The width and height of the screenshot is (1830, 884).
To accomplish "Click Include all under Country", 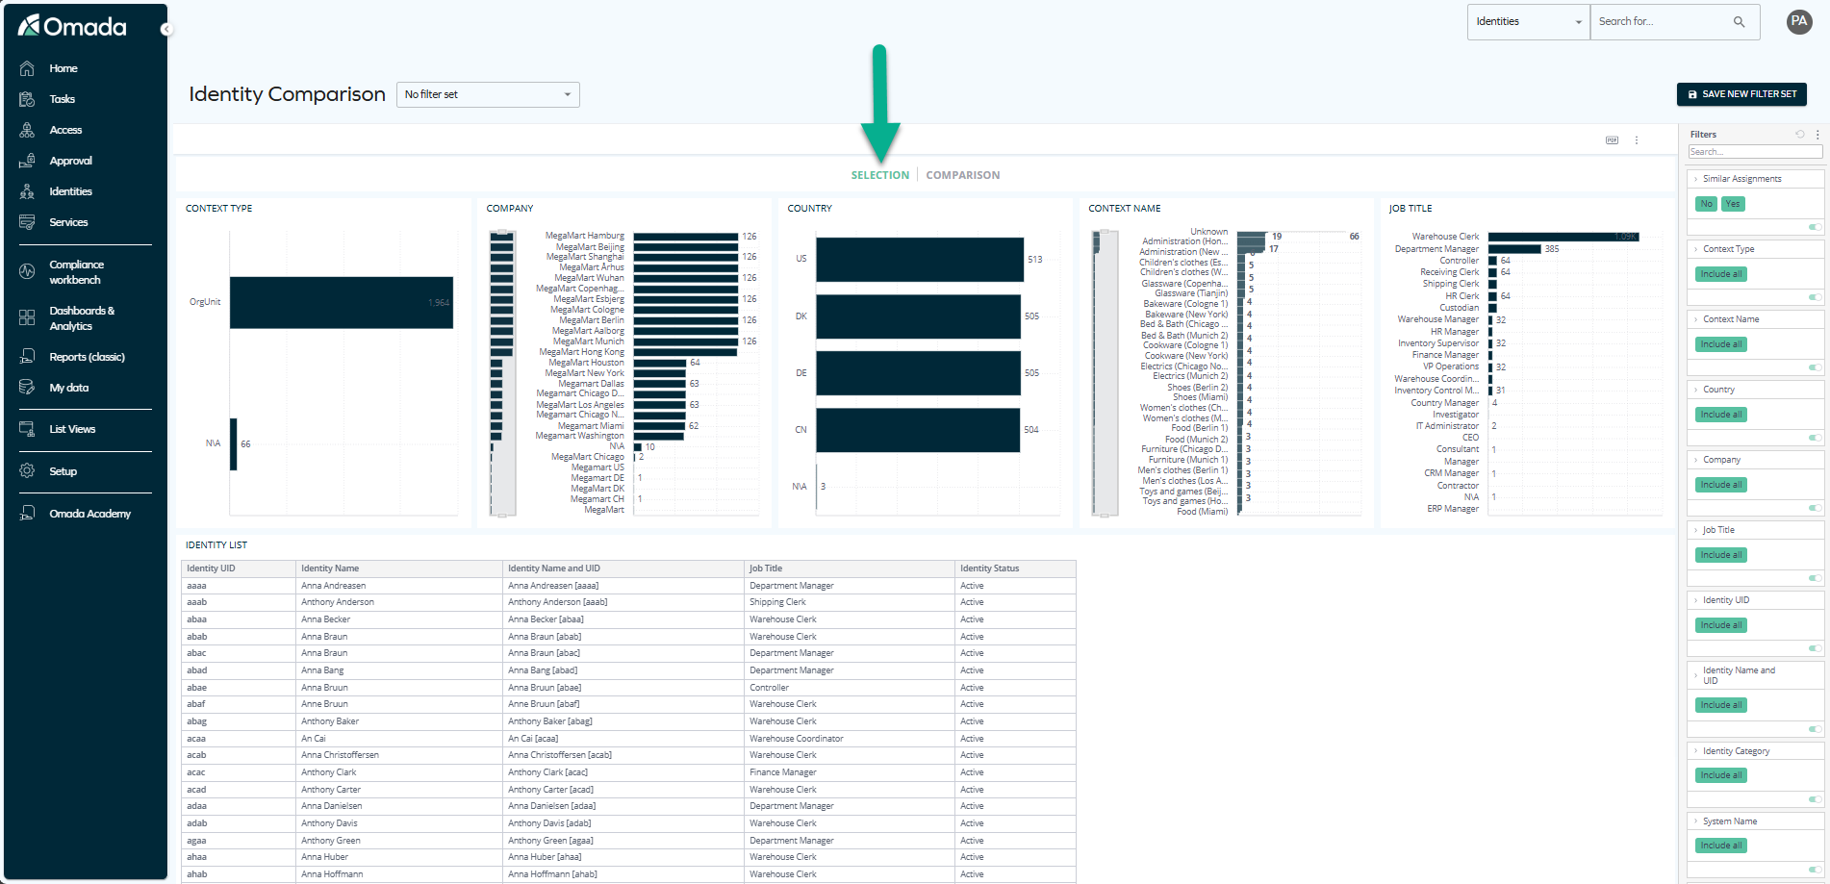I will pyautogui.click(x=1720, y=415).
